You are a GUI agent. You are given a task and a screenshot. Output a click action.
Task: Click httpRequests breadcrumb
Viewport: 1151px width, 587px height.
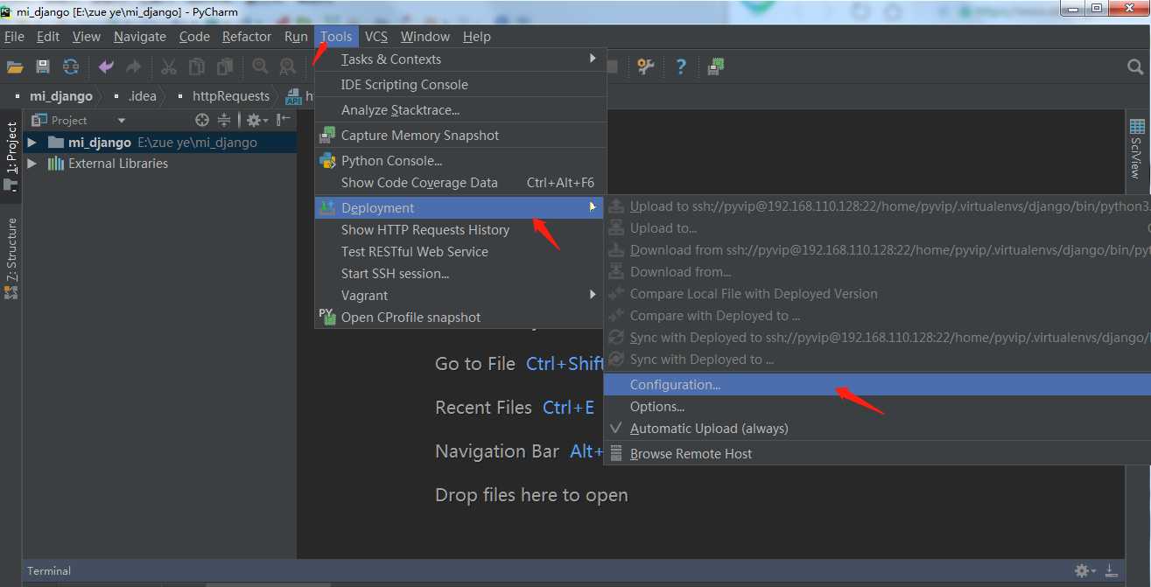pos(231,96)
